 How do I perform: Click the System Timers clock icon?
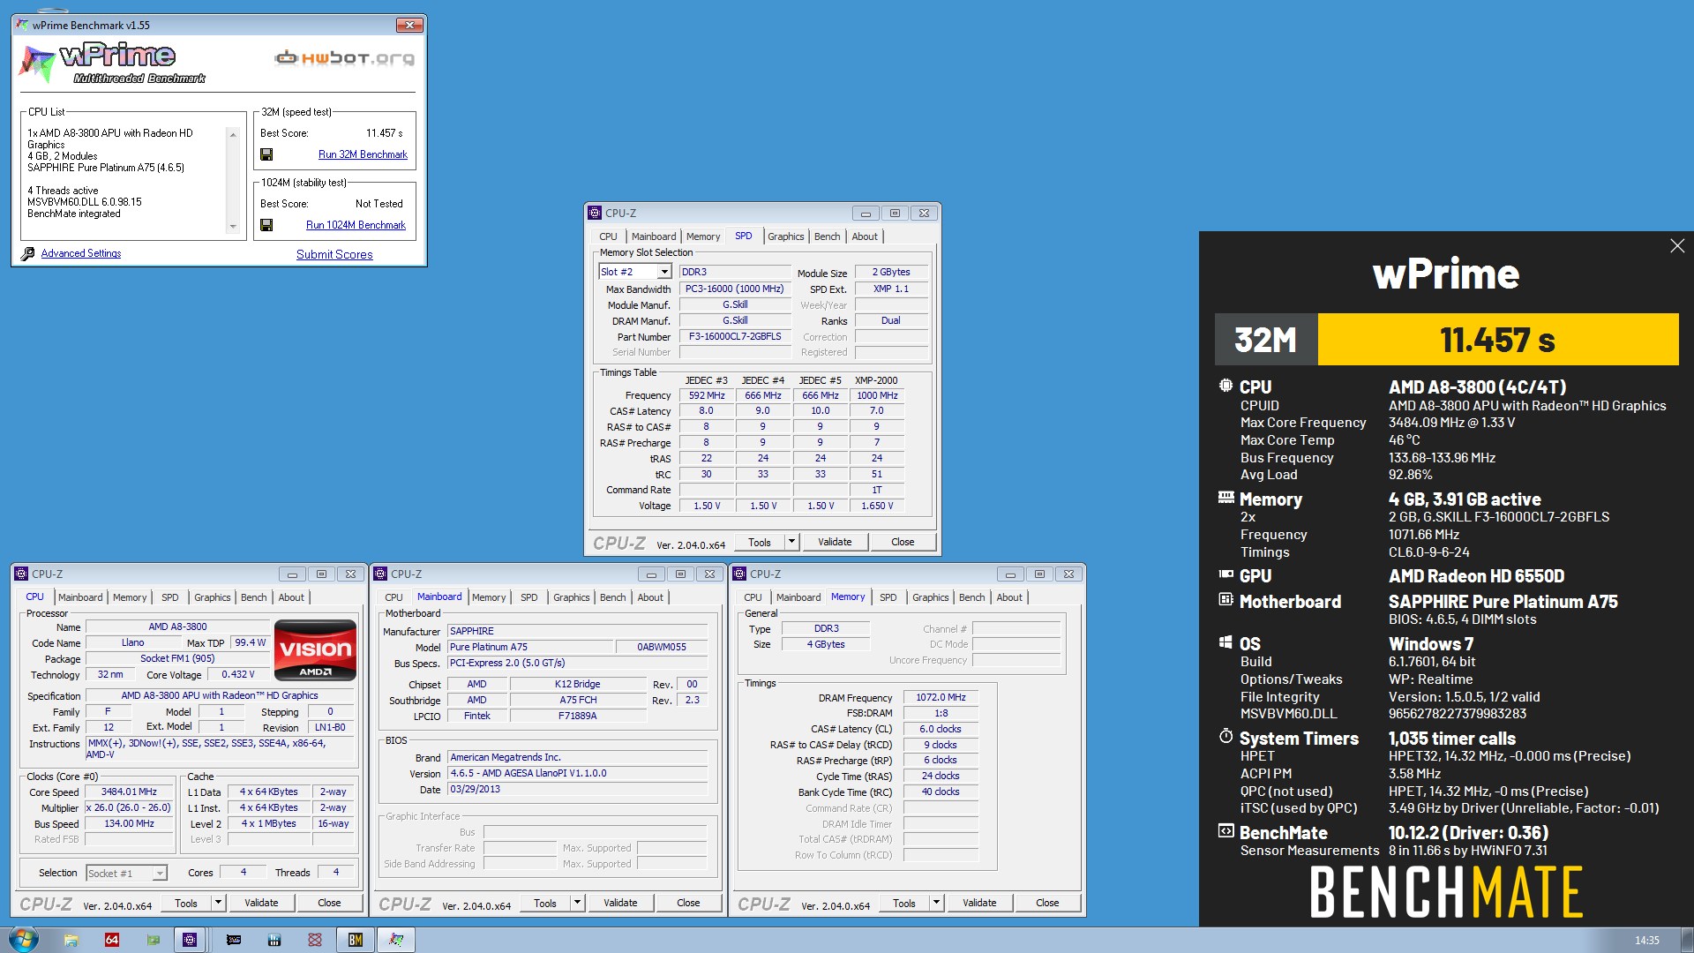click(1226, 736)
